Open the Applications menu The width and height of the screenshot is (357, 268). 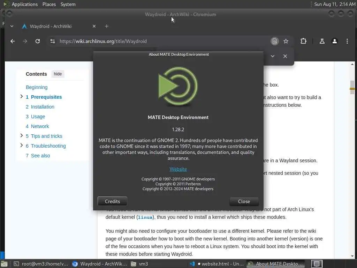[25, 4]
